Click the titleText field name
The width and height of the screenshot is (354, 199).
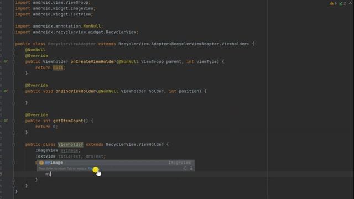69,156
